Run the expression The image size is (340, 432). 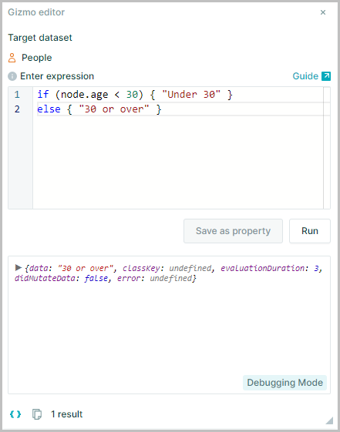tap(310, 231)
